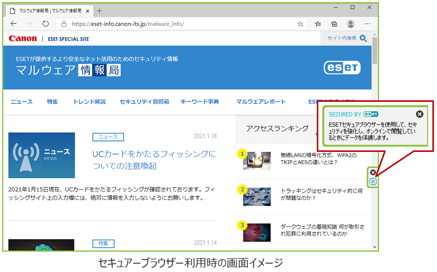Open the collections icon in toolbar
The height and width of the screenshot is (272, 437).
(x=334, y=24)
